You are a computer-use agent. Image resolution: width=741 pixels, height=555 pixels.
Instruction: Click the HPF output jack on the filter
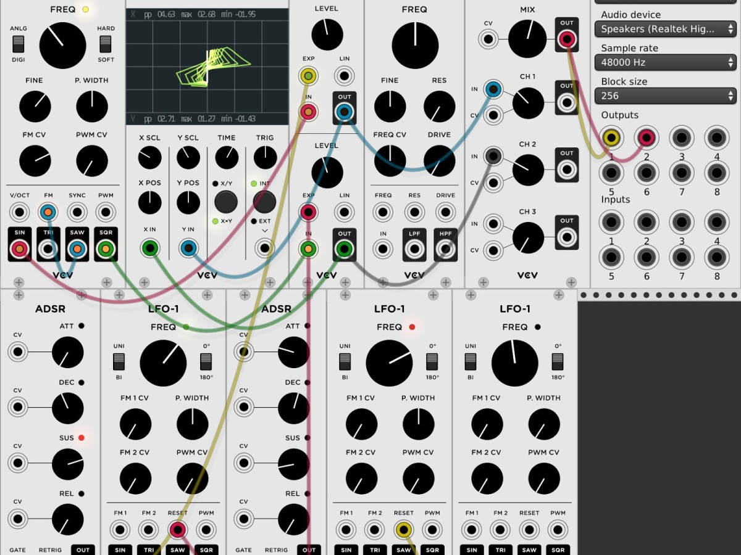445,249
